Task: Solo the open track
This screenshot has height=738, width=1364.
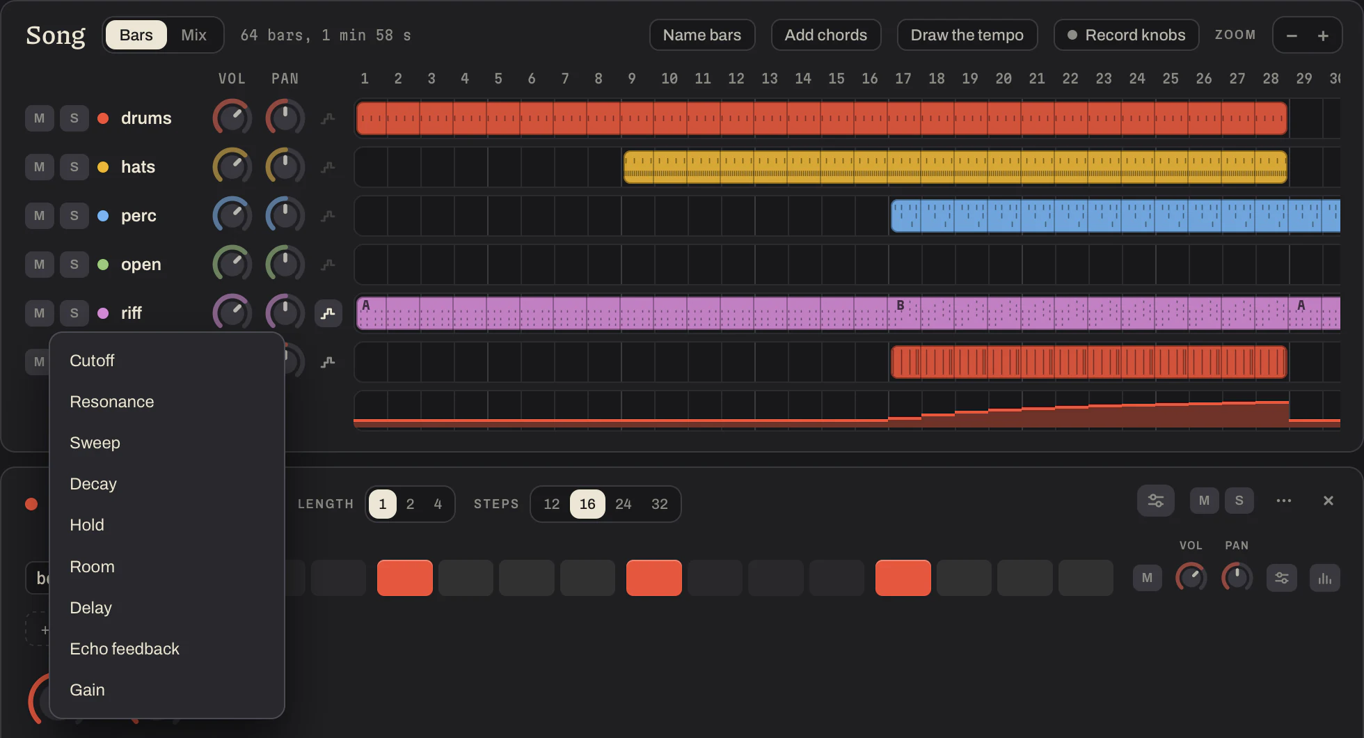Action: point(74,265)
